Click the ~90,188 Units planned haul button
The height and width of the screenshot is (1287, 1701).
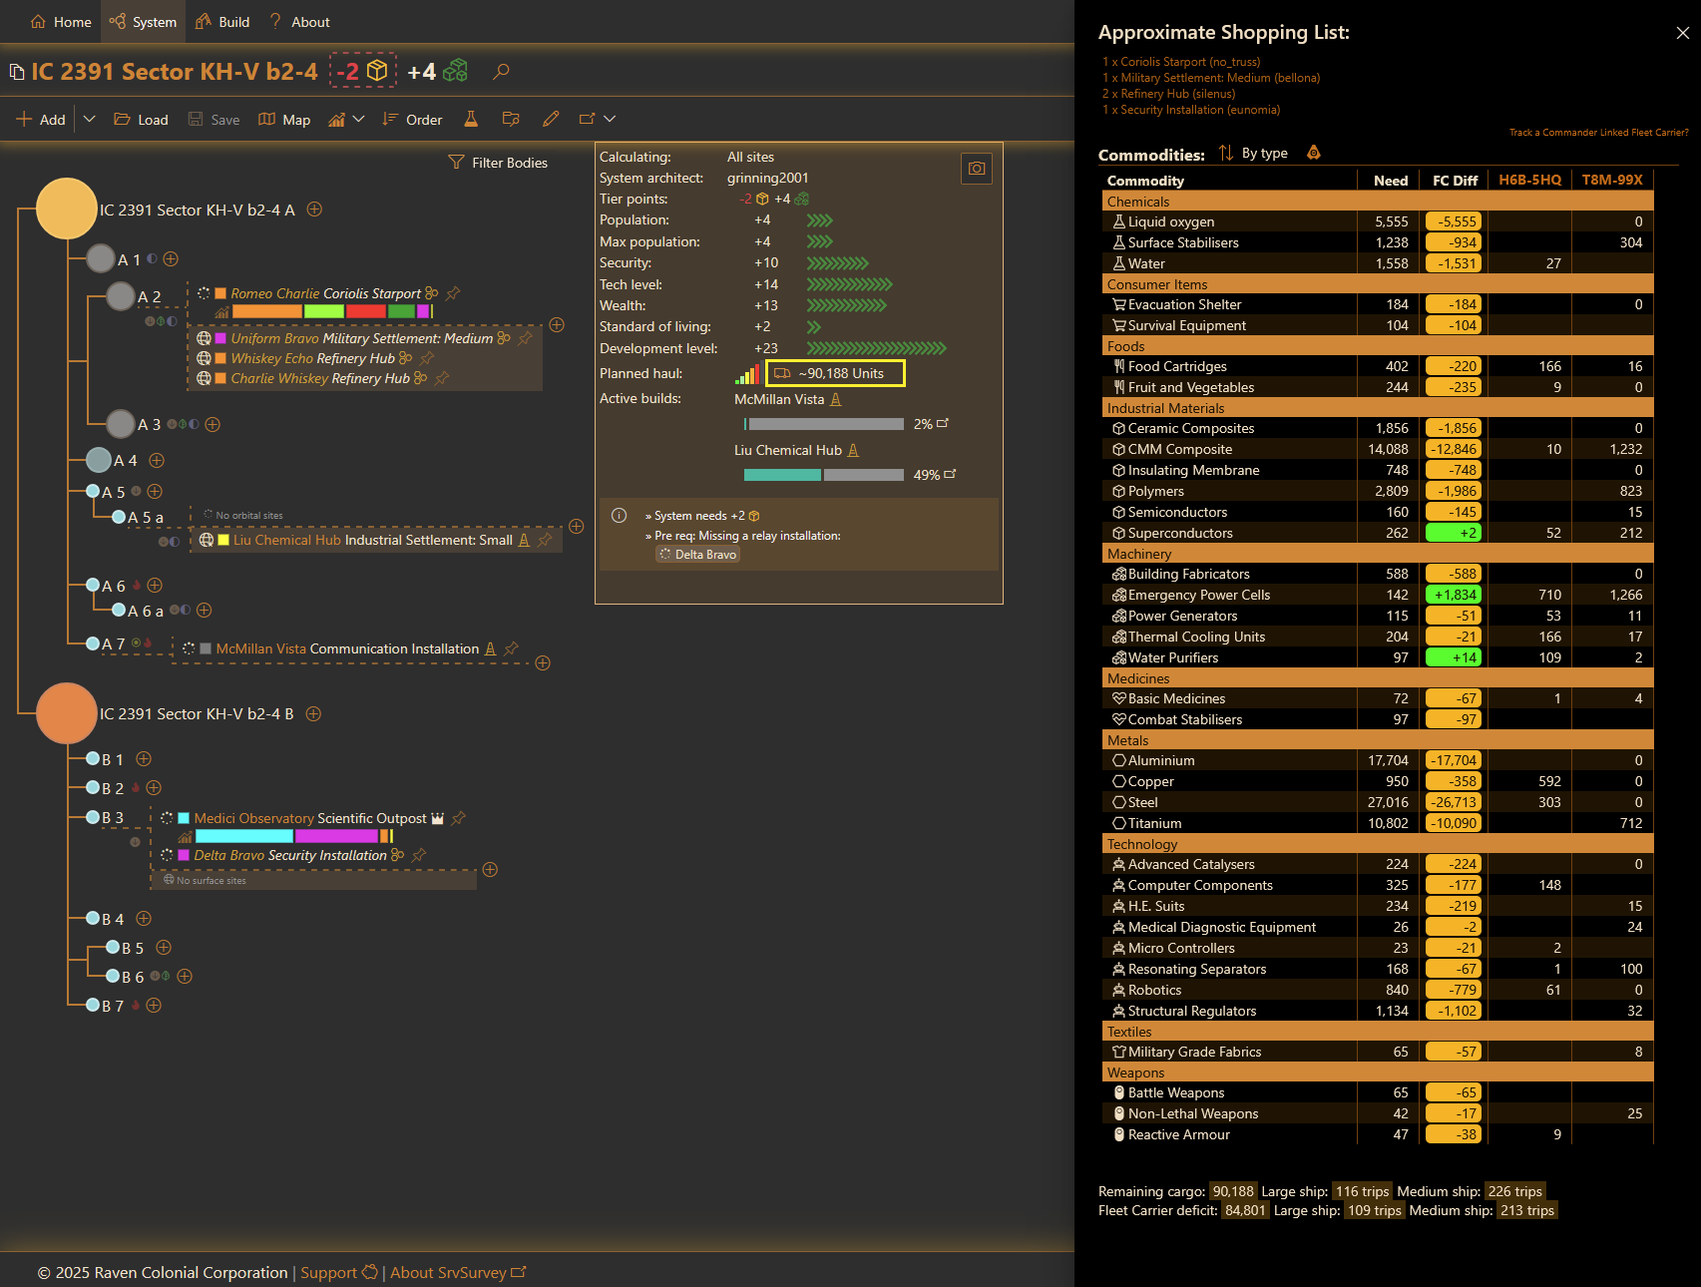[x=835, y=373]
